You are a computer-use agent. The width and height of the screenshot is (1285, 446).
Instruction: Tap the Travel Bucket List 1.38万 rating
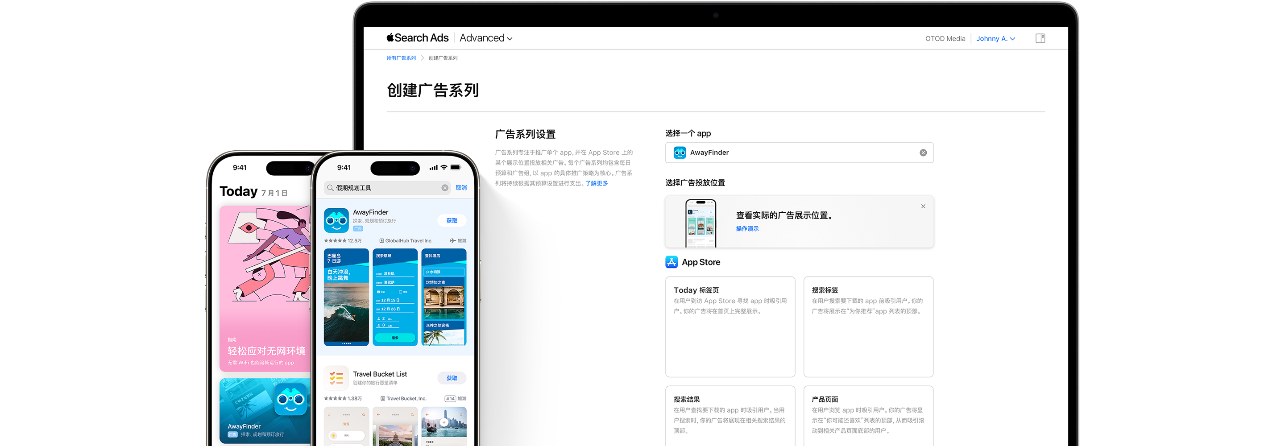point(343,399)
